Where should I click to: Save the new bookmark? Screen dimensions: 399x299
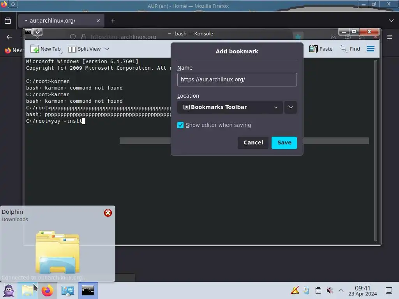coord(284,142)
